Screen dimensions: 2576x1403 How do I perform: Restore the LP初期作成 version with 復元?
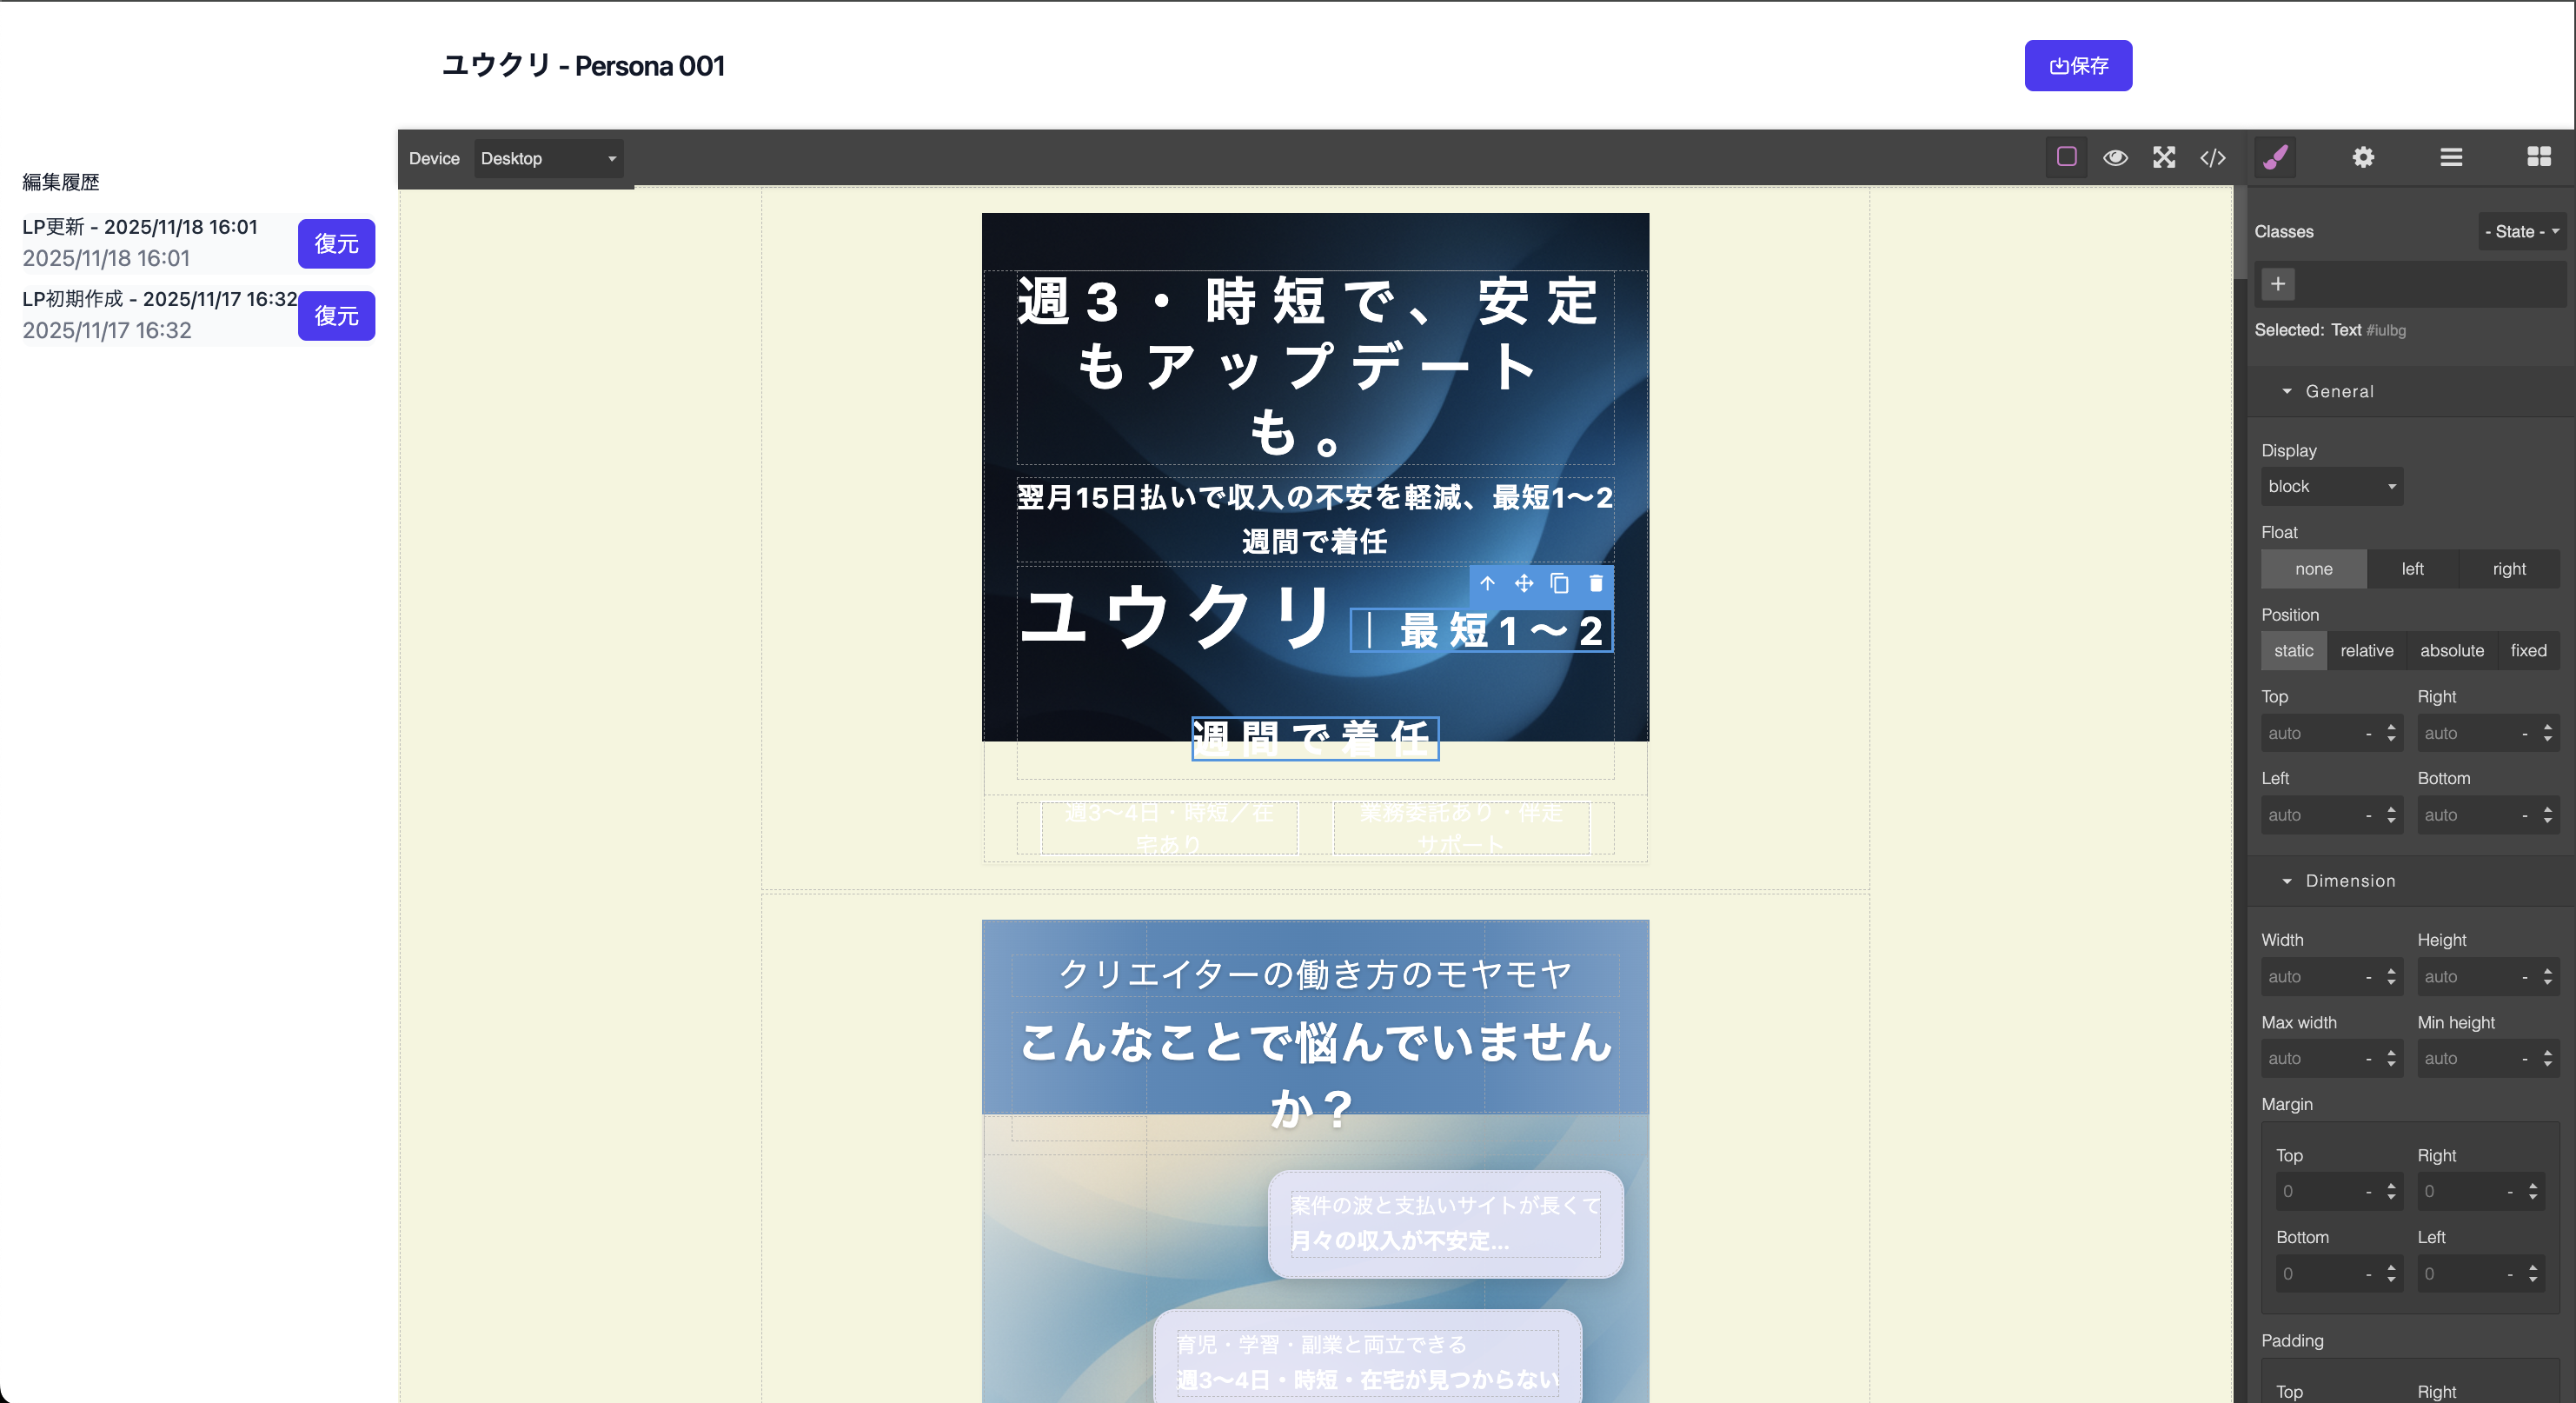tap(336, 316)
